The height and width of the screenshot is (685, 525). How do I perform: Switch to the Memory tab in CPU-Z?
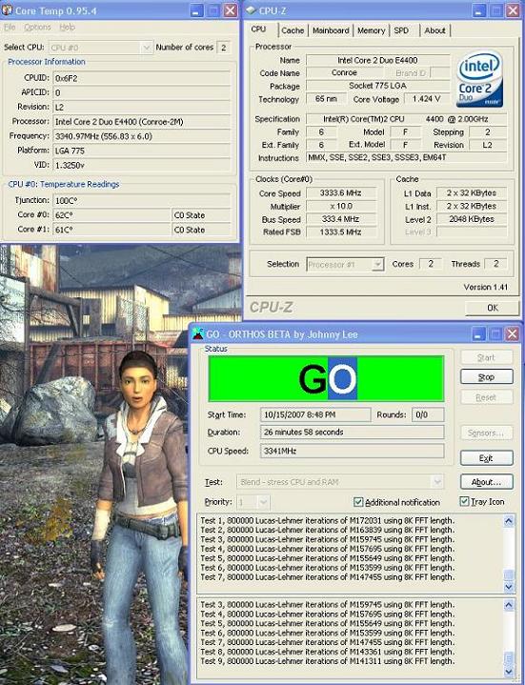[x=371, y=30]
